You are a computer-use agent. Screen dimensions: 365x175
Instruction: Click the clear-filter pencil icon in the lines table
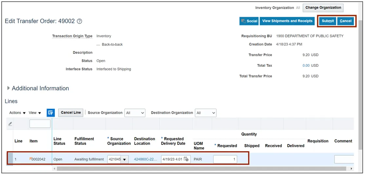[10, 124]
